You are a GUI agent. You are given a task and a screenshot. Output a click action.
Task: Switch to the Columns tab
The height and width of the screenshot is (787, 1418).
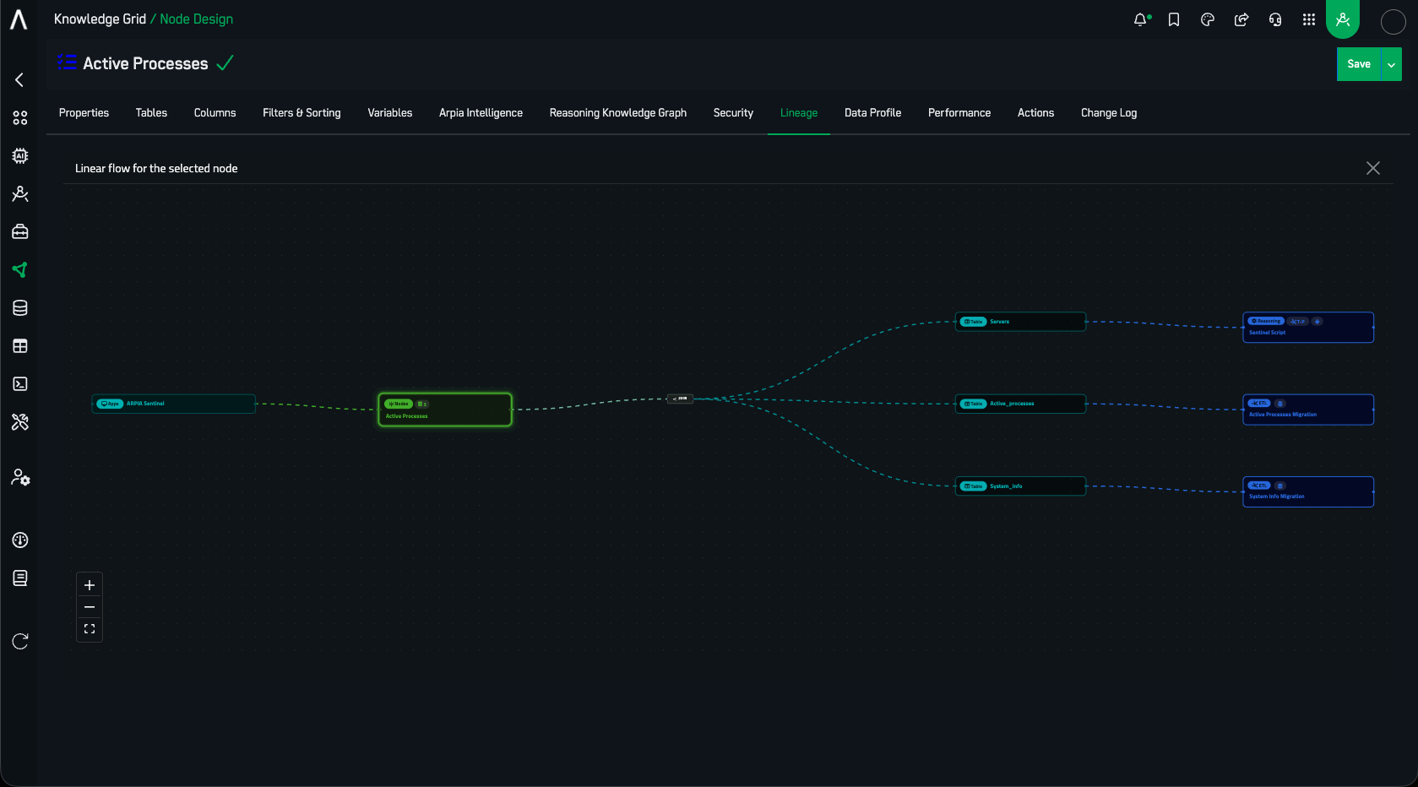[x=215, y=113]
